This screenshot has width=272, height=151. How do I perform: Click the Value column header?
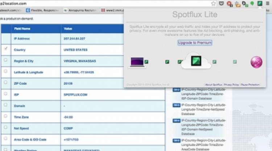point(68,29)
